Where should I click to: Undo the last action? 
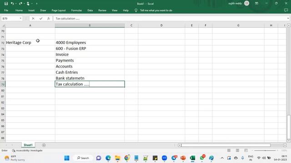[x=12, y=4]
